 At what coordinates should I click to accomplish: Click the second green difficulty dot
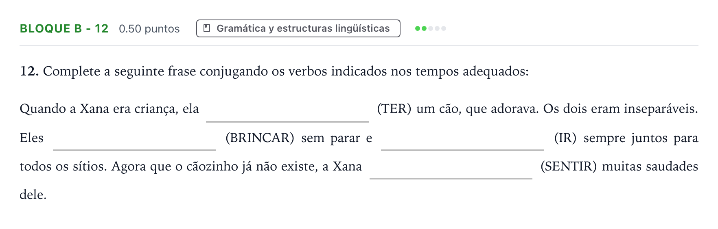(424, 28)
